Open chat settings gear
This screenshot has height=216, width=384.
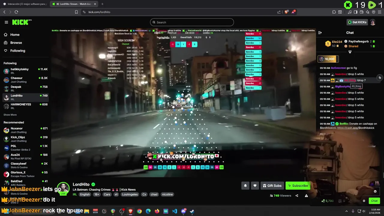pos(364,201)
